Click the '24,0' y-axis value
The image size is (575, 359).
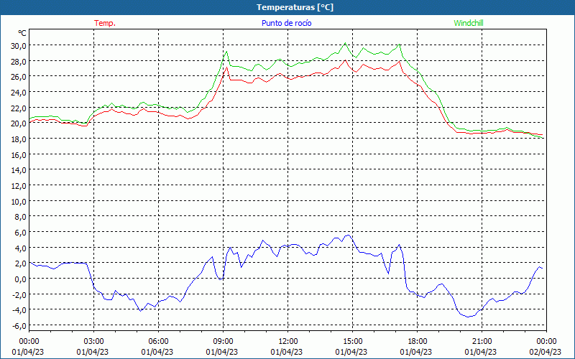click(19, 93)
